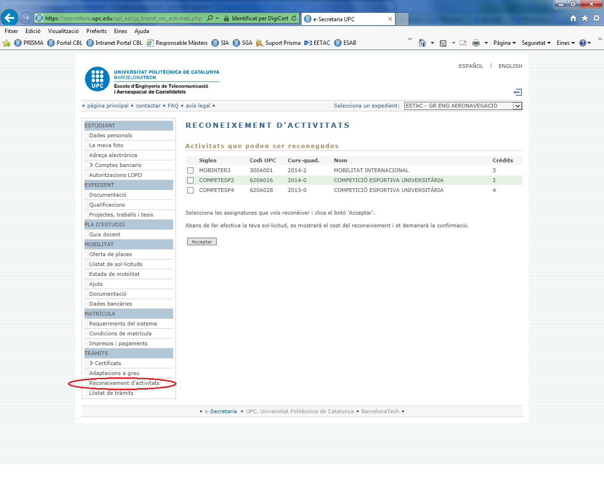Click the RSS feeds icon in toolbar
The width and height of the screenshot is (604, 483).
pos(443,43)
